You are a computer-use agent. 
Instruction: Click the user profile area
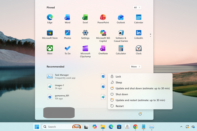[x=59, y=113]
